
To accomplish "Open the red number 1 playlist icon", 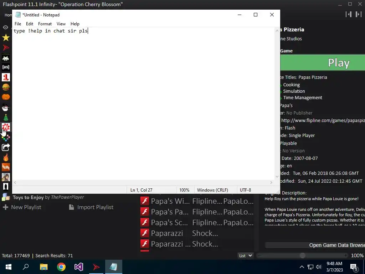I will tap(6, 77).
